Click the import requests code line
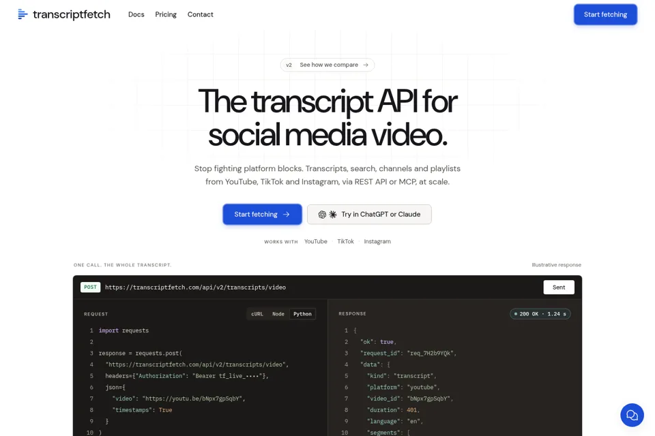This screenshot has width=655, height=436. [123, 330]
